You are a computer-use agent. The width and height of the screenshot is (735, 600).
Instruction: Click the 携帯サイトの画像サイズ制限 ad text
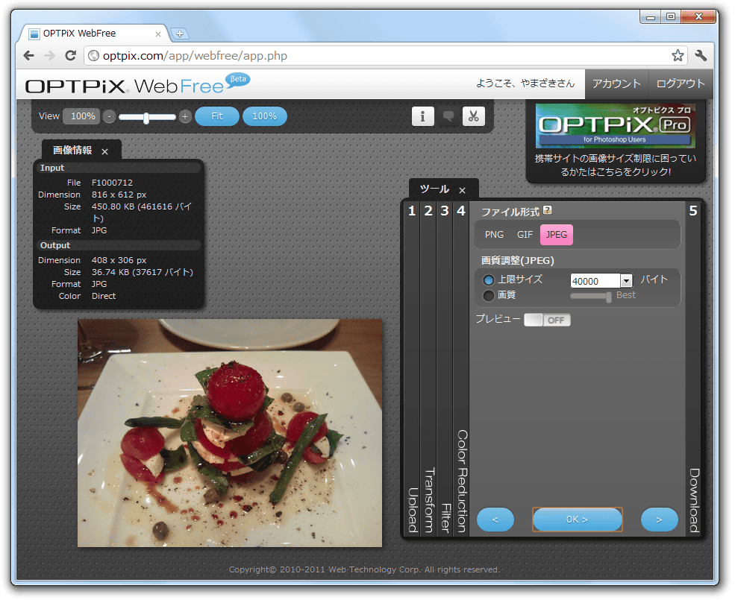coord(616,165)
